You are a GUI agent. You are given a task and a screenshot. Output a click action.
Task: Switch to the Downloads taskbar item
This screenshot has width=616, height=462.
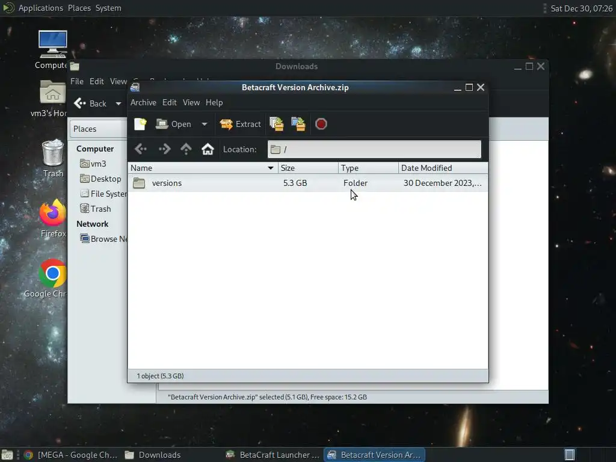tap(153, 455)
